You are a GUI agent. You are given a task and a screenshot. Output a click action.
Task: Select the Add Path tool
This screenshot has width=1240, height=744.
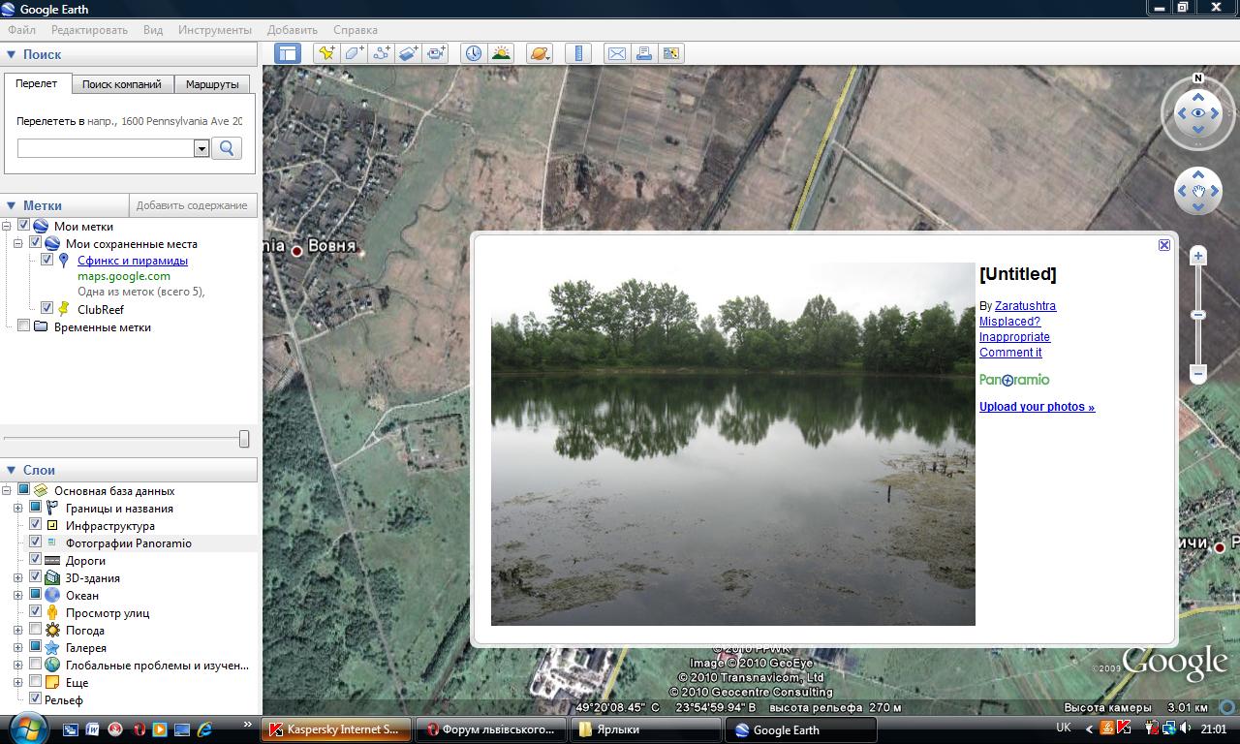click(382, 53)
